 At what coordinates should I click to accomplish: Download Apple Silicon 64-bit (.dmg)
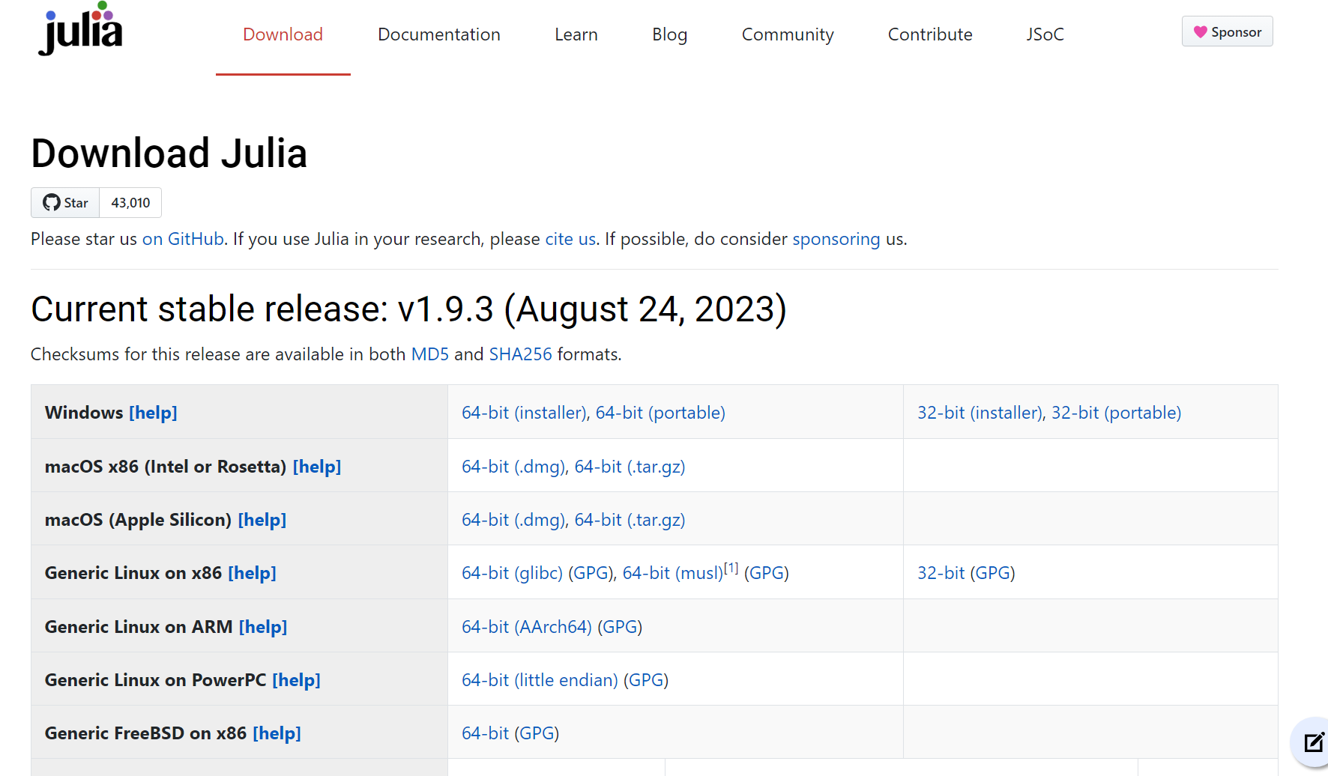click(513, 520)
